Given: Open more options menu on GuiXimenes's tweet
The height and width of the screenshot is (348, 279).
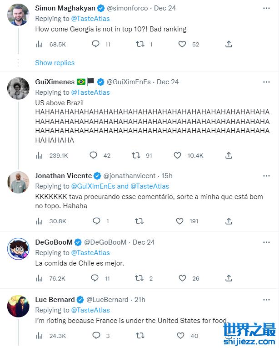Looking at the screenshot, I should [x=266, y=82].
